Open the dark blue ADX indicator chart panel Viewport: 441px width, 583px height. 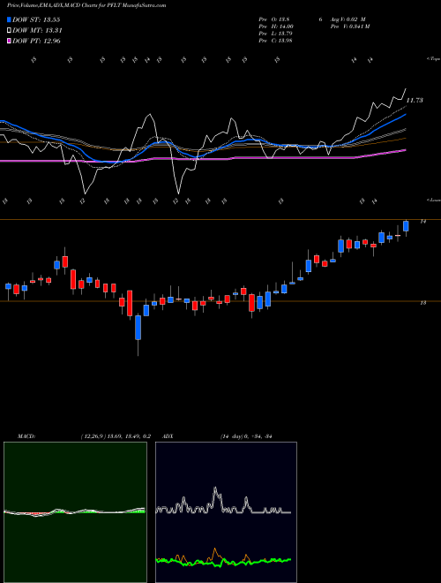226,512
